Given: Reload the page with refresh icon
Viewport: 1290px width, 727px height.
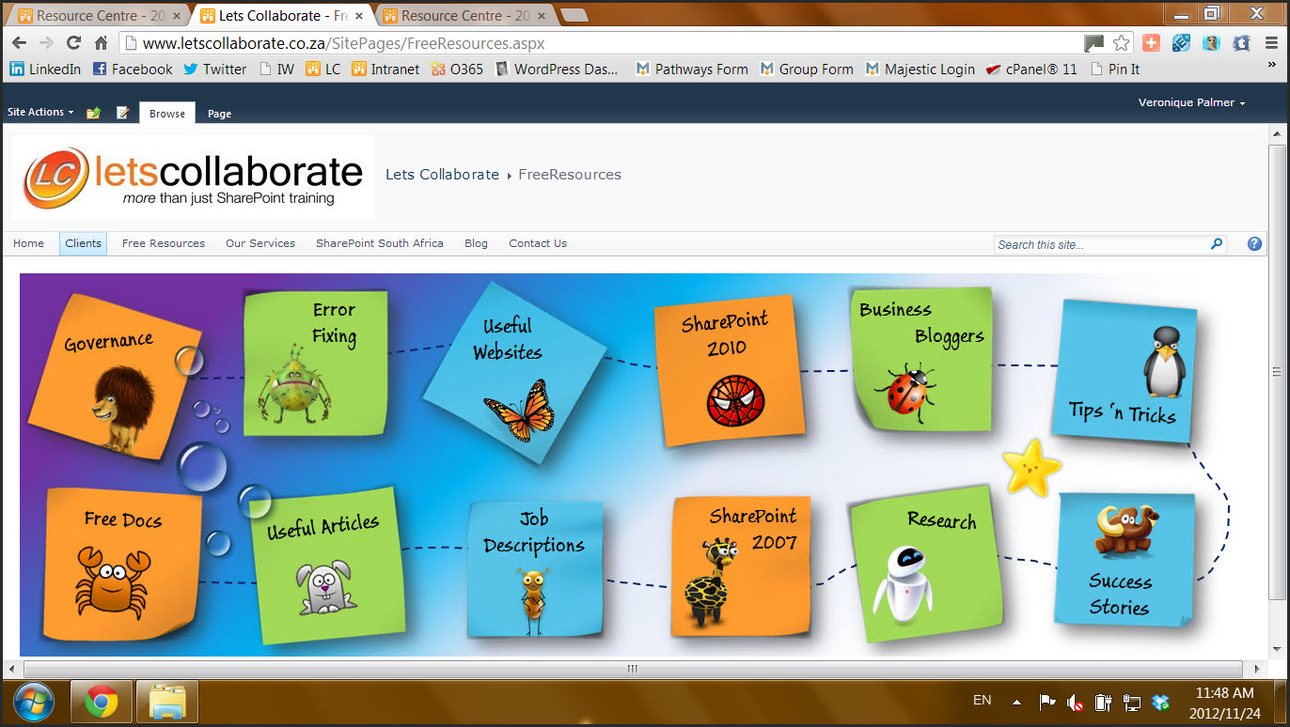Looking at the screenshot, I should [73, 43].
